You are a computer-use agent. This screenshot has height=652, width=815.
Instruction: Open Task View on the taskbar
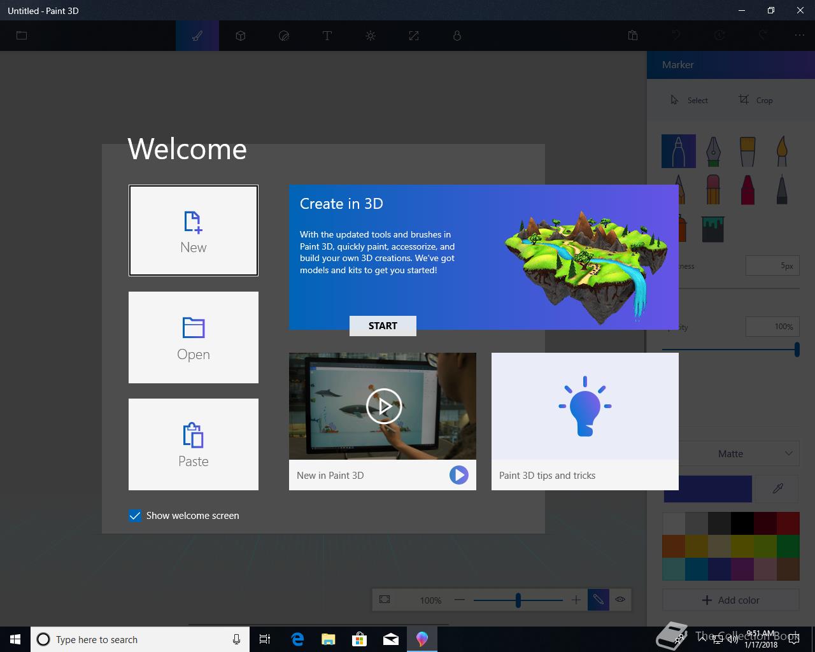265,639
